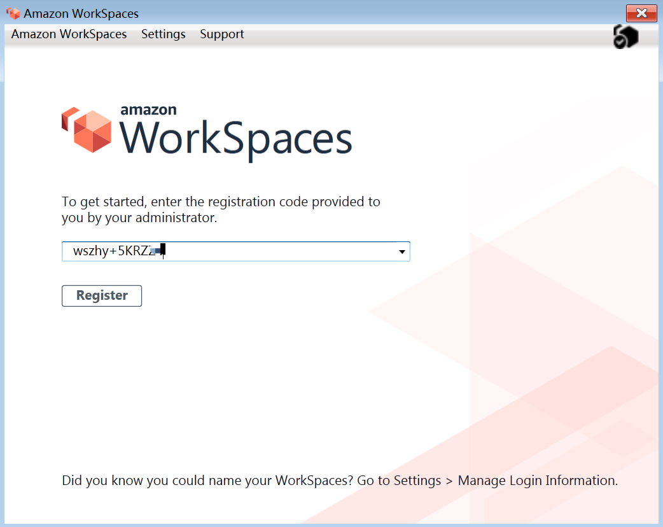Viewport: 663px width, 527px height.
Task: Select the typed registration code text
Action: point(118,250)
